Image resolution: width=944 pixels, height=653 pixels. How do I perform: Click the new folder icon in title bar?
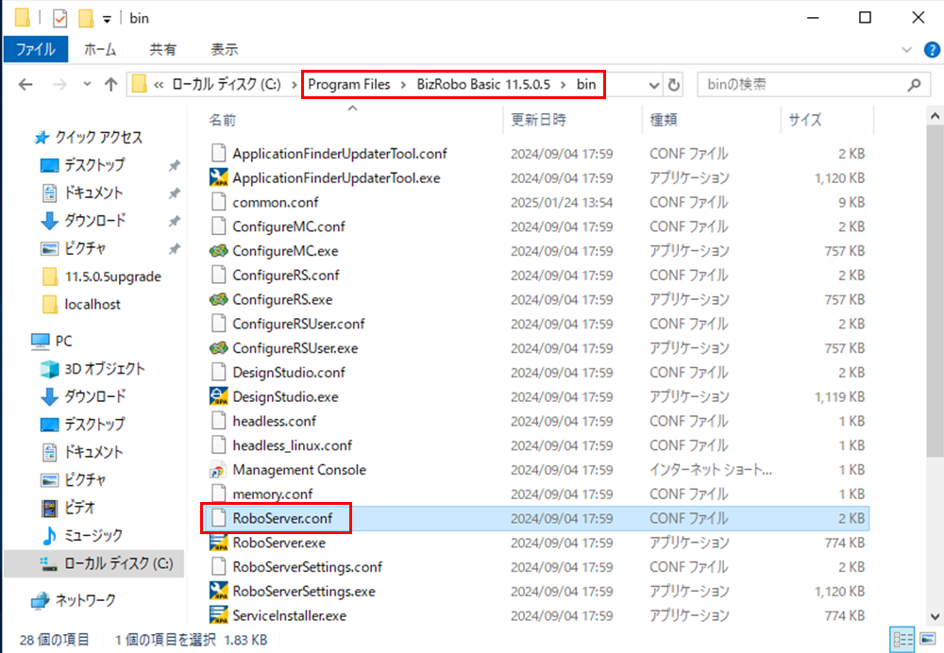86,19
